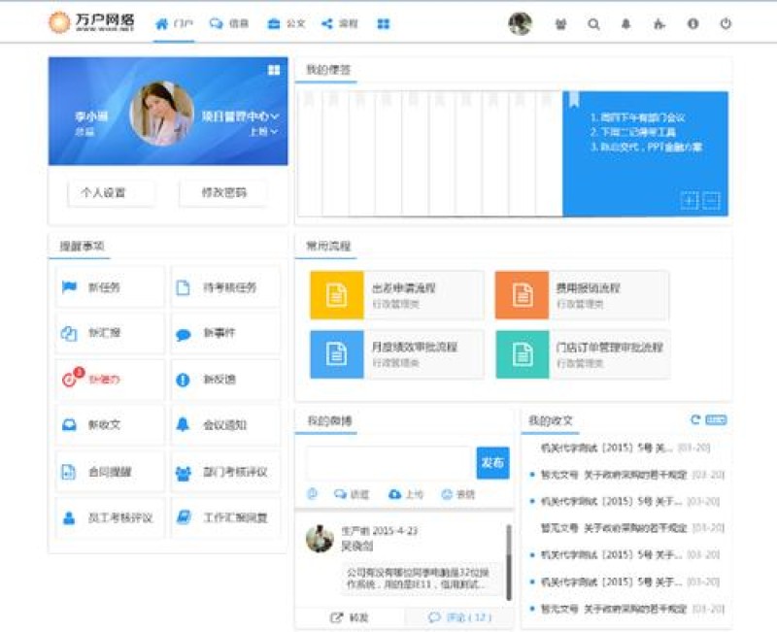
Task: Open 工作汇报阅览 item
Action: click(x=225, y=518)
